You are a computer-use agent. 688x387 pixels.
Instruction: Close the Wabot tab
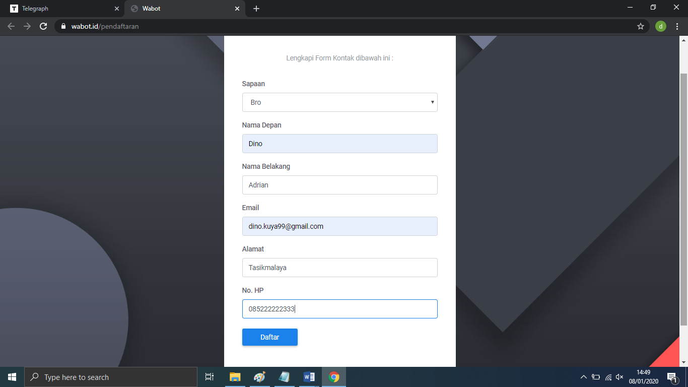[x=237, y=9]
